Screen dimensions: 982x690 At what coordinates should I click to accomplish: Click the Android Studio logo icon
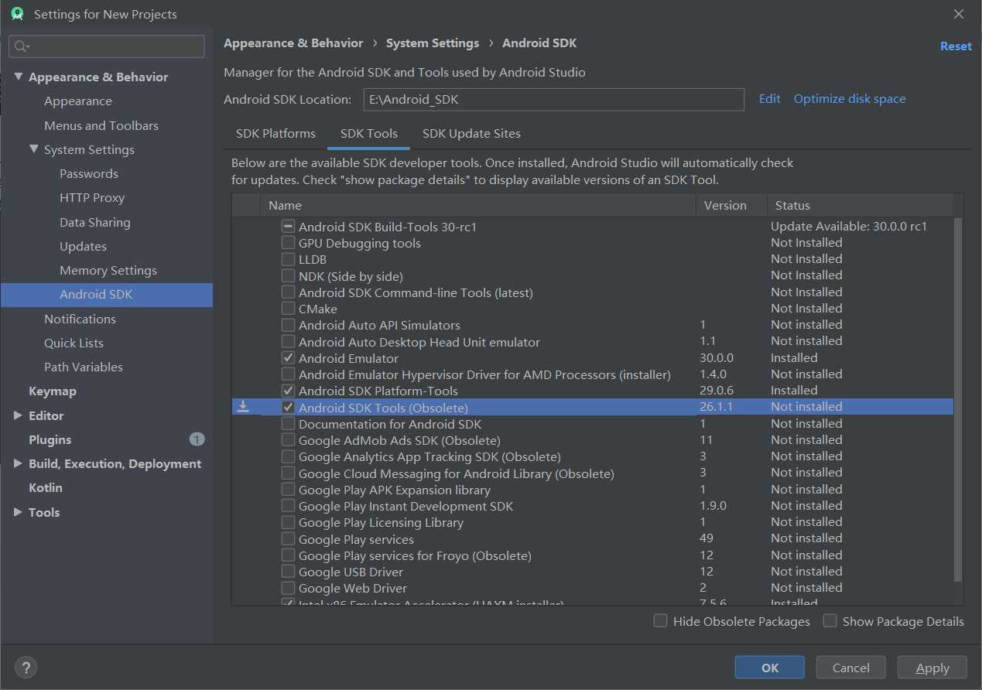pos(17,14)
